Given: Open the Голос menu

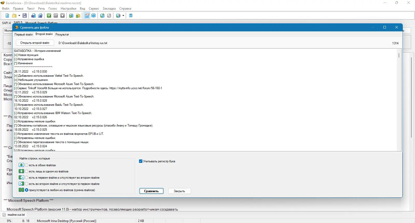Looking at the screenshot, I should pos(53,9).
